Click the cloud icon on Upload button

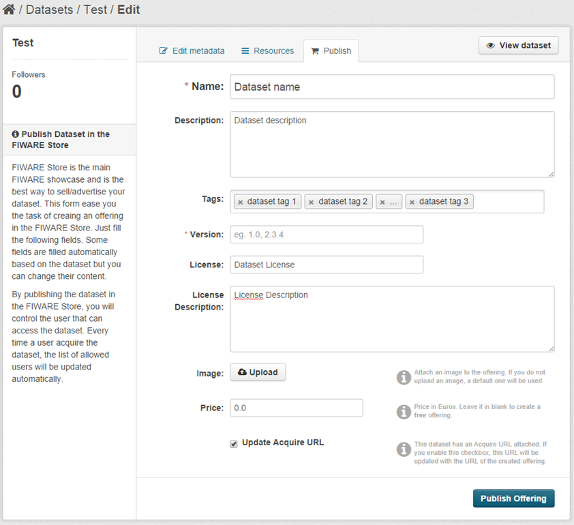(x=242, y=372)
